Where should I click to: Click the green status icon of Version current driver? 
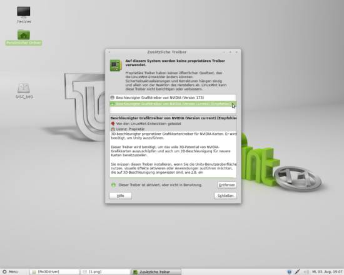(x=113, y=104)
